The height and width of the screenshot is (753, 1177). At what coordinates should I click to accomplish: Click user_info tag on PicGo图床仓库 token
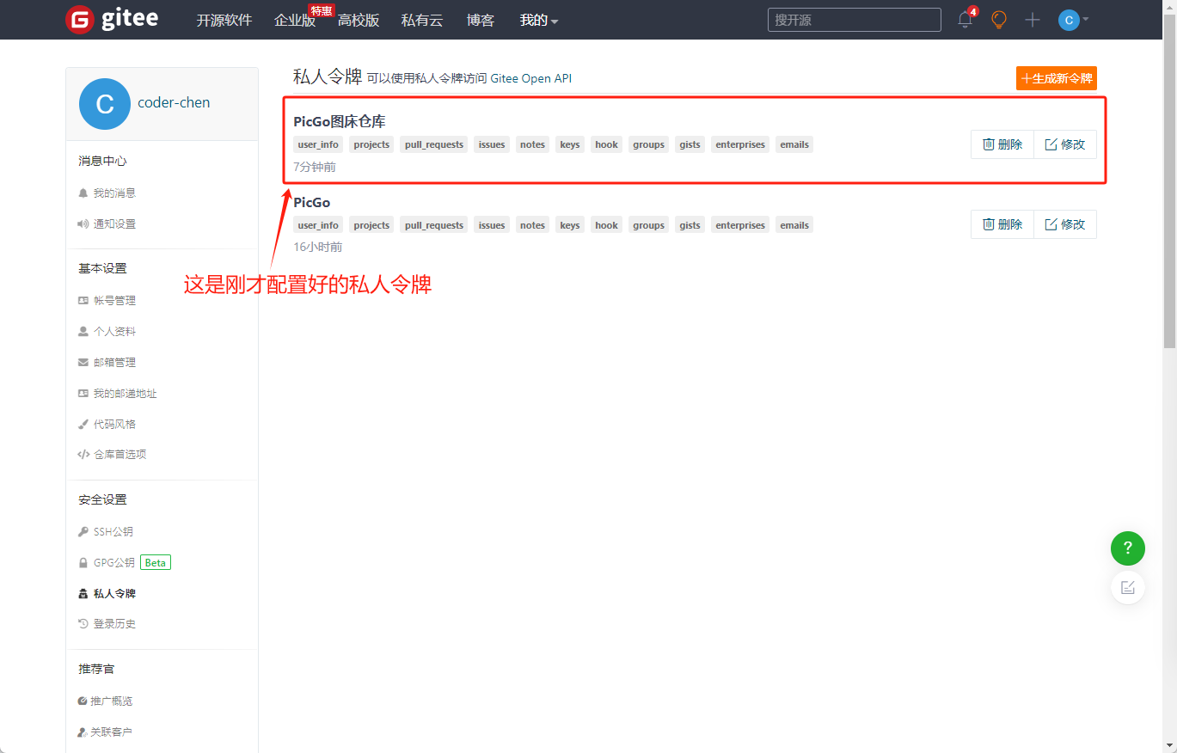[318, 144]
